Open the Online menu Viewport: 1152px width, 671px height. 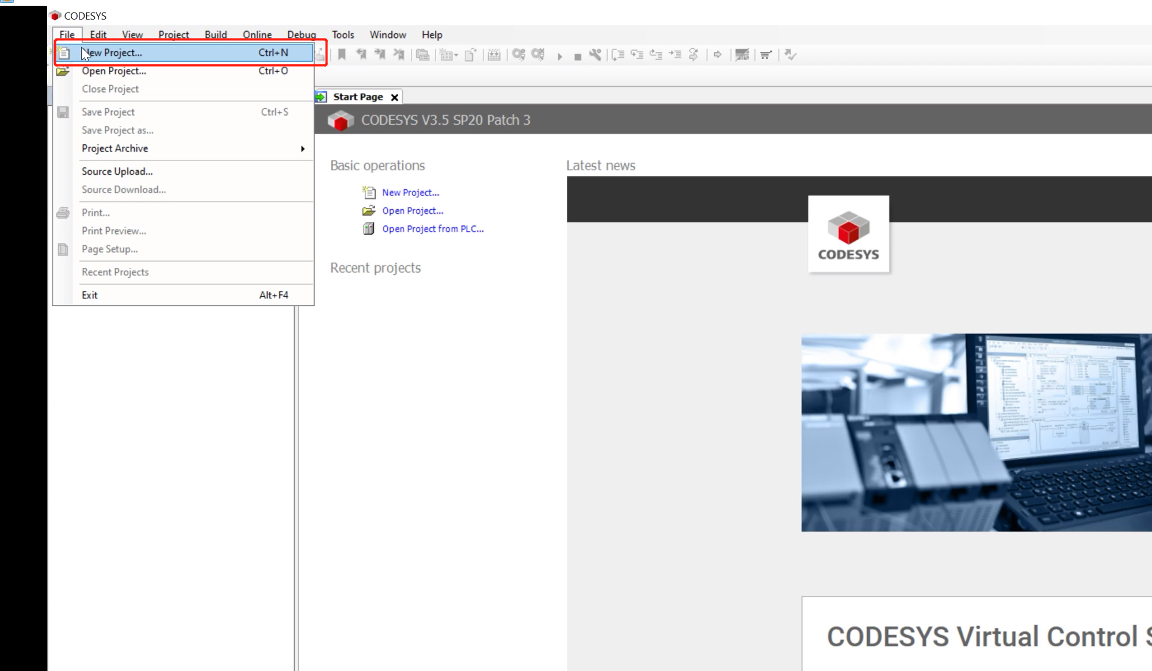point(257,34)
